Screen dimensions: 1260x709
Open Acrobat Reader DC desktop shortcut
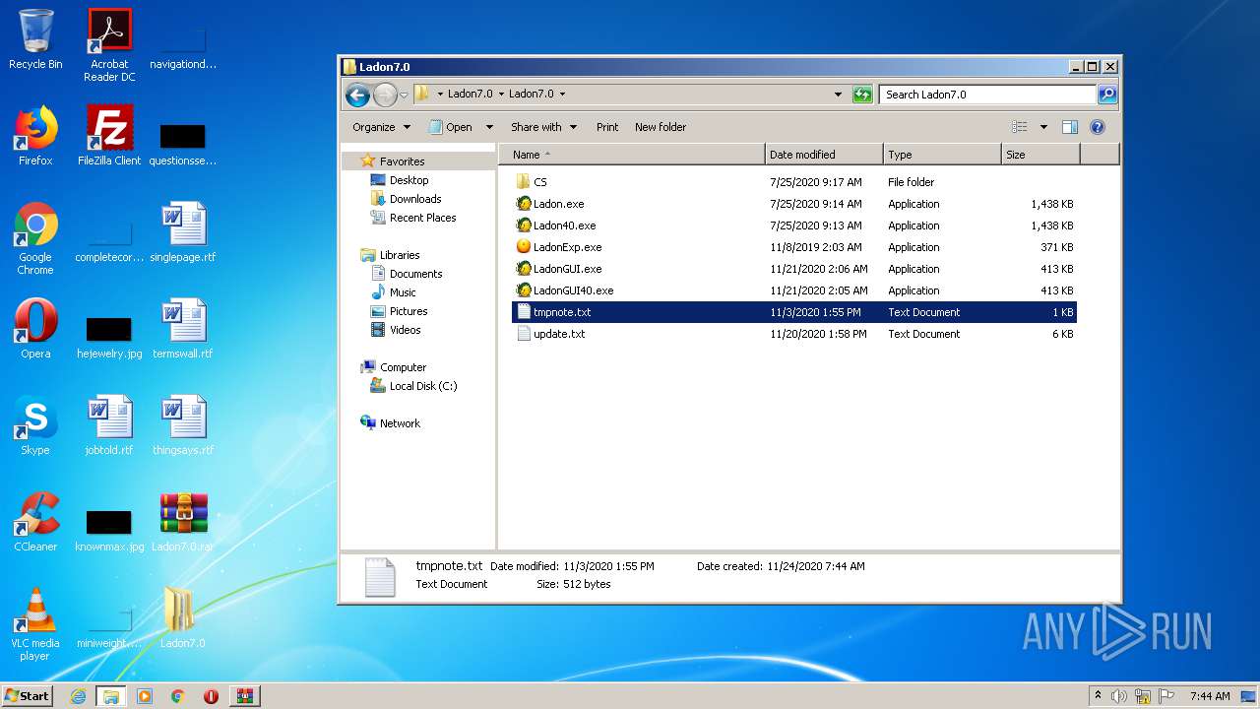pos(109,45)
